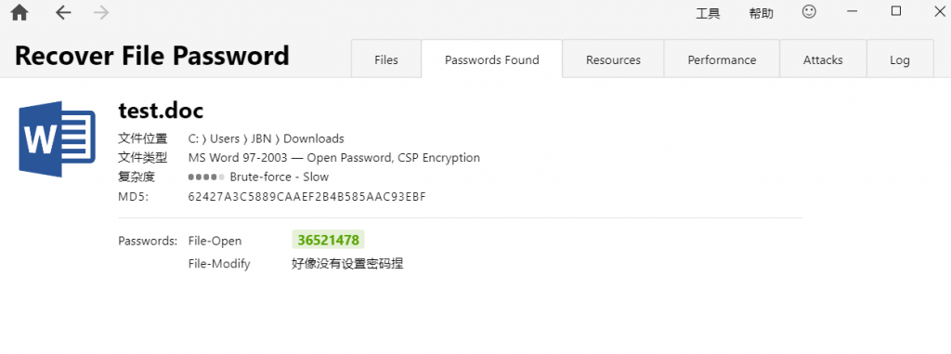Go to the Home screen icon

point(20,13)
